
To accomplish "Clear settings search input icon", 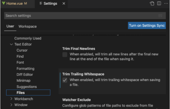I will tap(160, 16).
